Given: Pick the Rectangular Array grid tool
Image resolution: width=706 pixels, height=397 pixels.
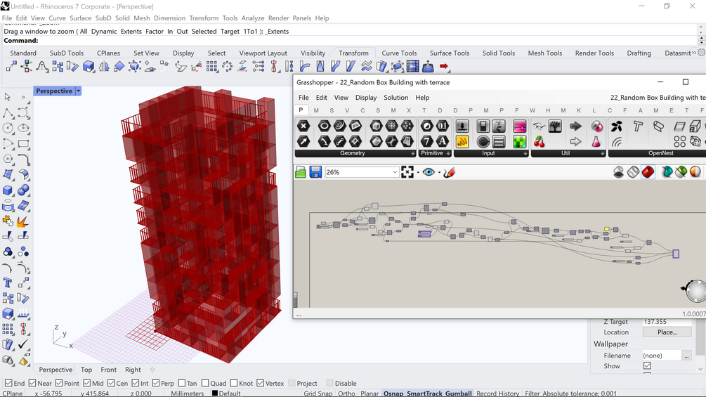Looking at the screenshot, I should (211, 67).
